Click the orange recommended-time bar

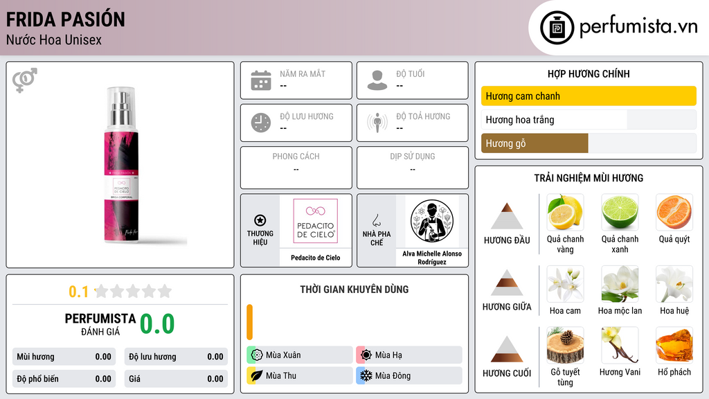coord(249,322)
